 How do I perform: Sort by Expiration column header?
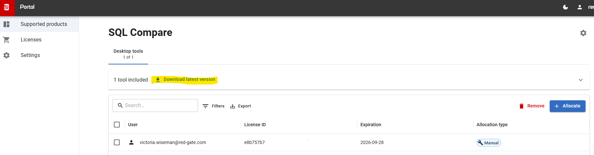[x=371, y=125]
